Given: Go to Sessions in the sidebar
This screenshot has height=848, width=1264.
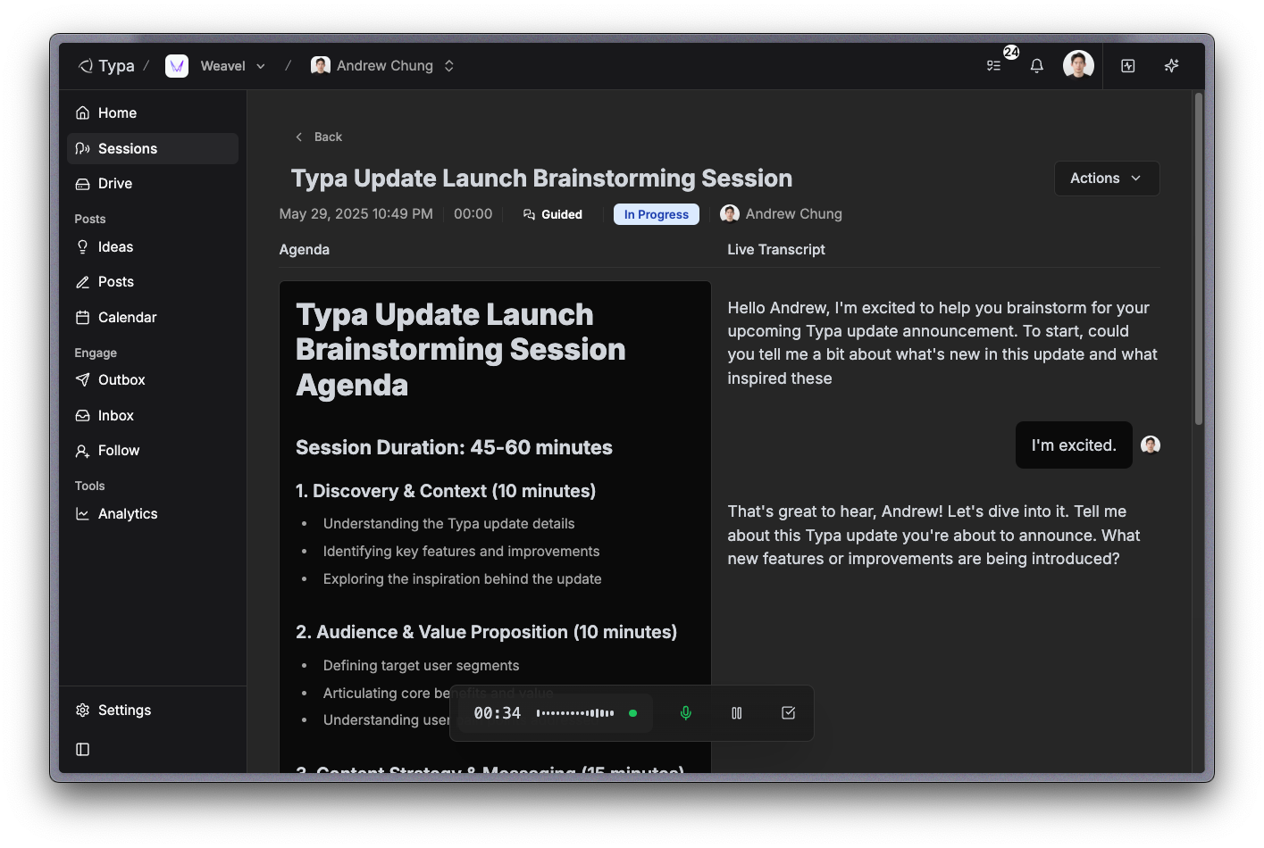Looking at the screenshot, I should point(127,149).
